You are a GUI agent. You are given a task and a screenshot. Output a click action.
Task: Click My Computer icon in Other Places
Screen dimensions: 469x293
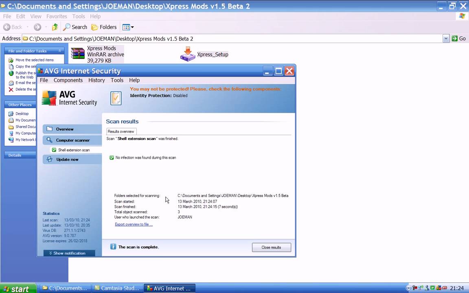tap(11, 133)
